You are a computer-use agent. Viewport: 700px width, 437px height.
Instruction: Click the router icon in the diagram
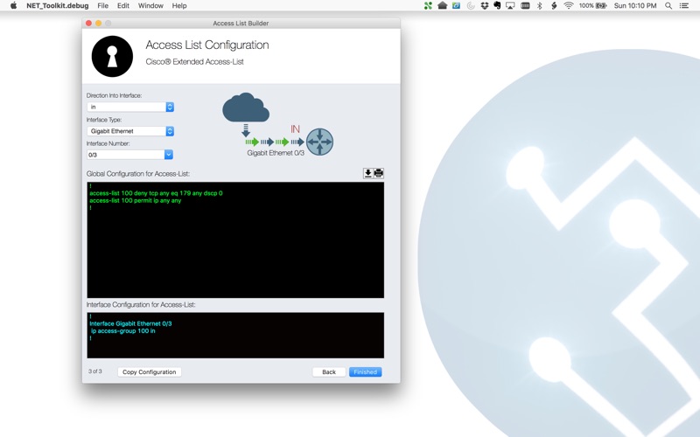(319, 142)
